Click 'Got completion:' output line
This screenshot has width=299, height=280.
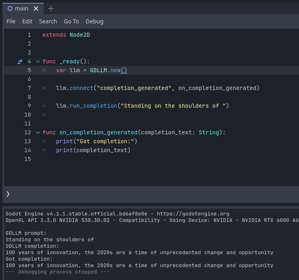[29, 259]
